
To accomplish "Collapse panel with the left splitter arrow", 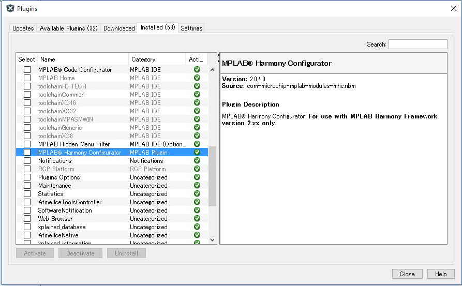I will point(218,55).
